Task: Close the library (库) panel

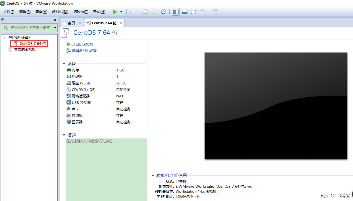Action: tap(55, 20)
